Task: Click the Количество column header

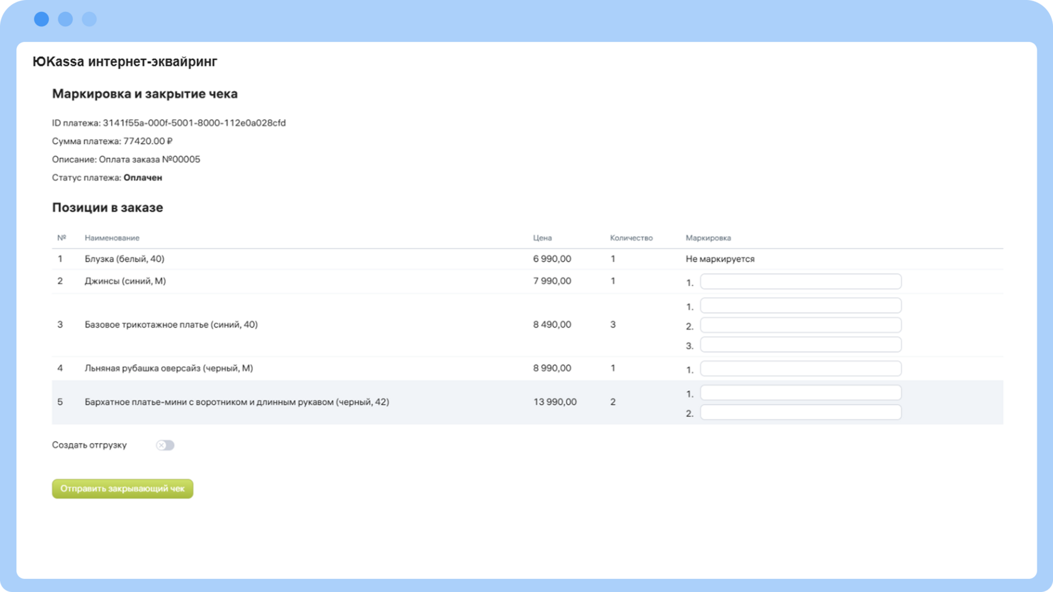Action: [631, 238]
